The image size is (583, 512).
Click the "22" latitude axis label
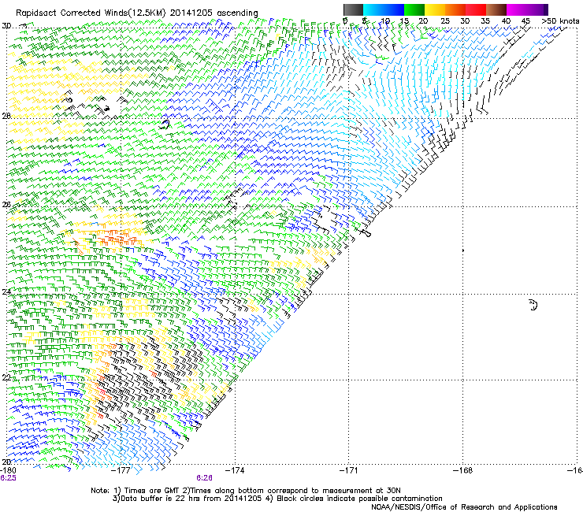6,378
